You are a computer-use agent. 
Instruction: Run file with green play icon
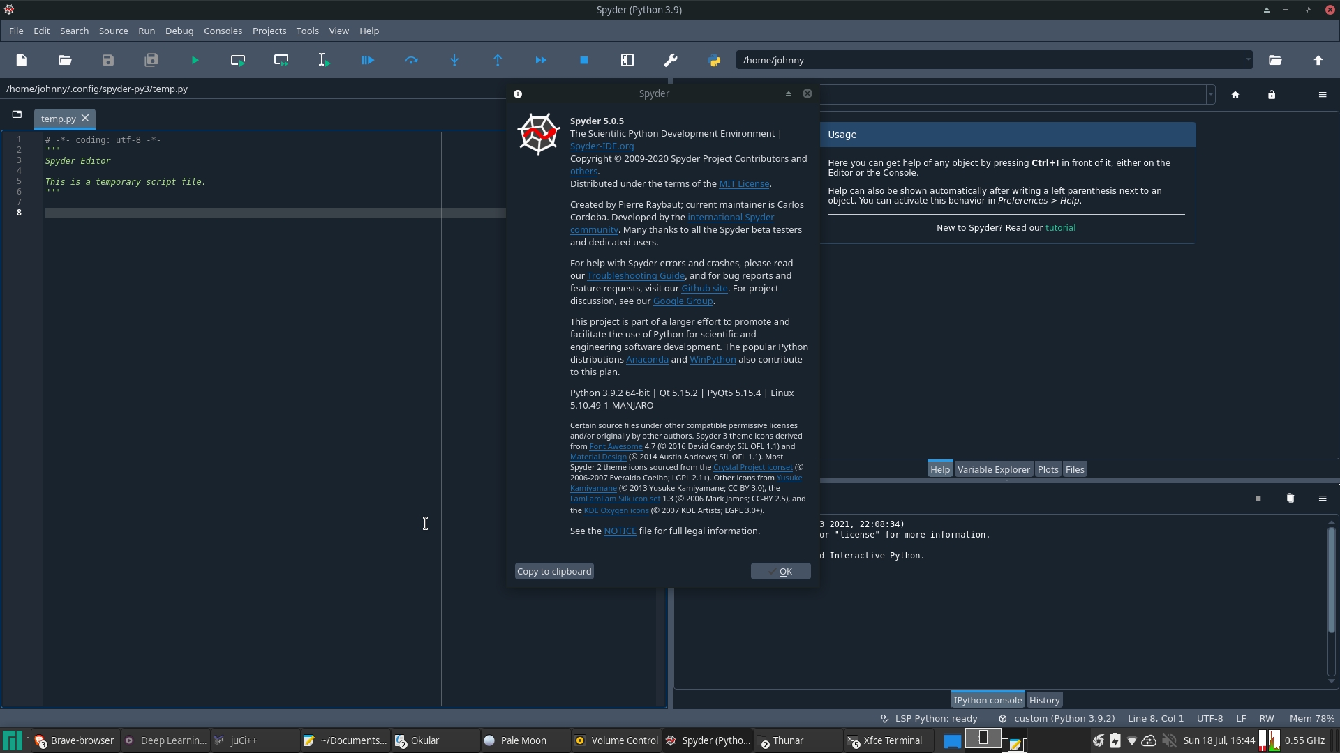point(195,60)
